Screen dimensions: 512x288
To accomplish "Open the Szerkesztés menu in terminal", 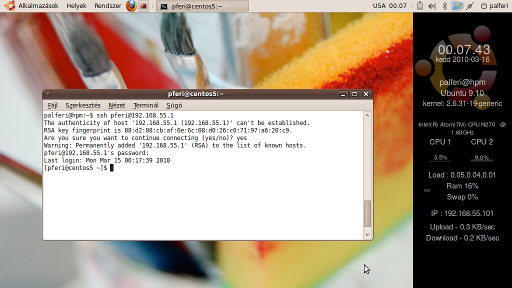I will (83, 105).
